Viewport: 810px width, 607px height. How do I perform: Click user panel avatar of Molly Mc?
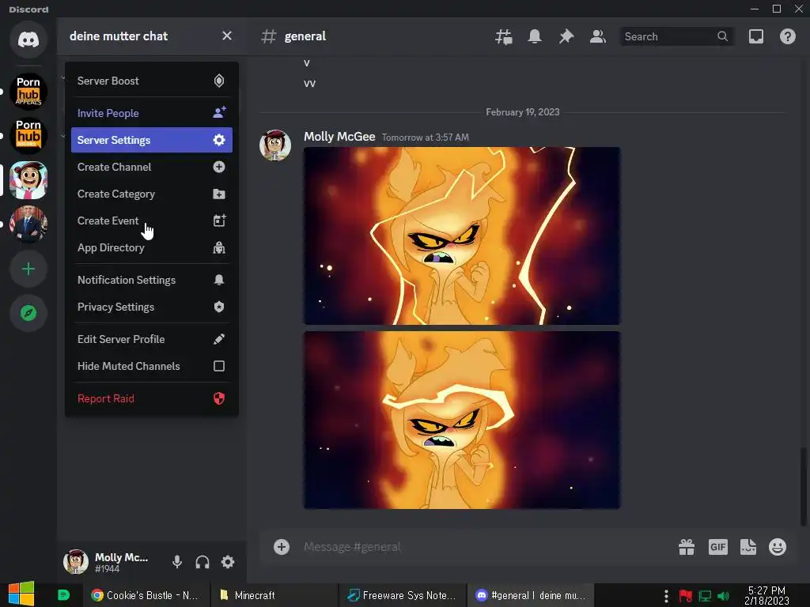click(x=75, y=562)
